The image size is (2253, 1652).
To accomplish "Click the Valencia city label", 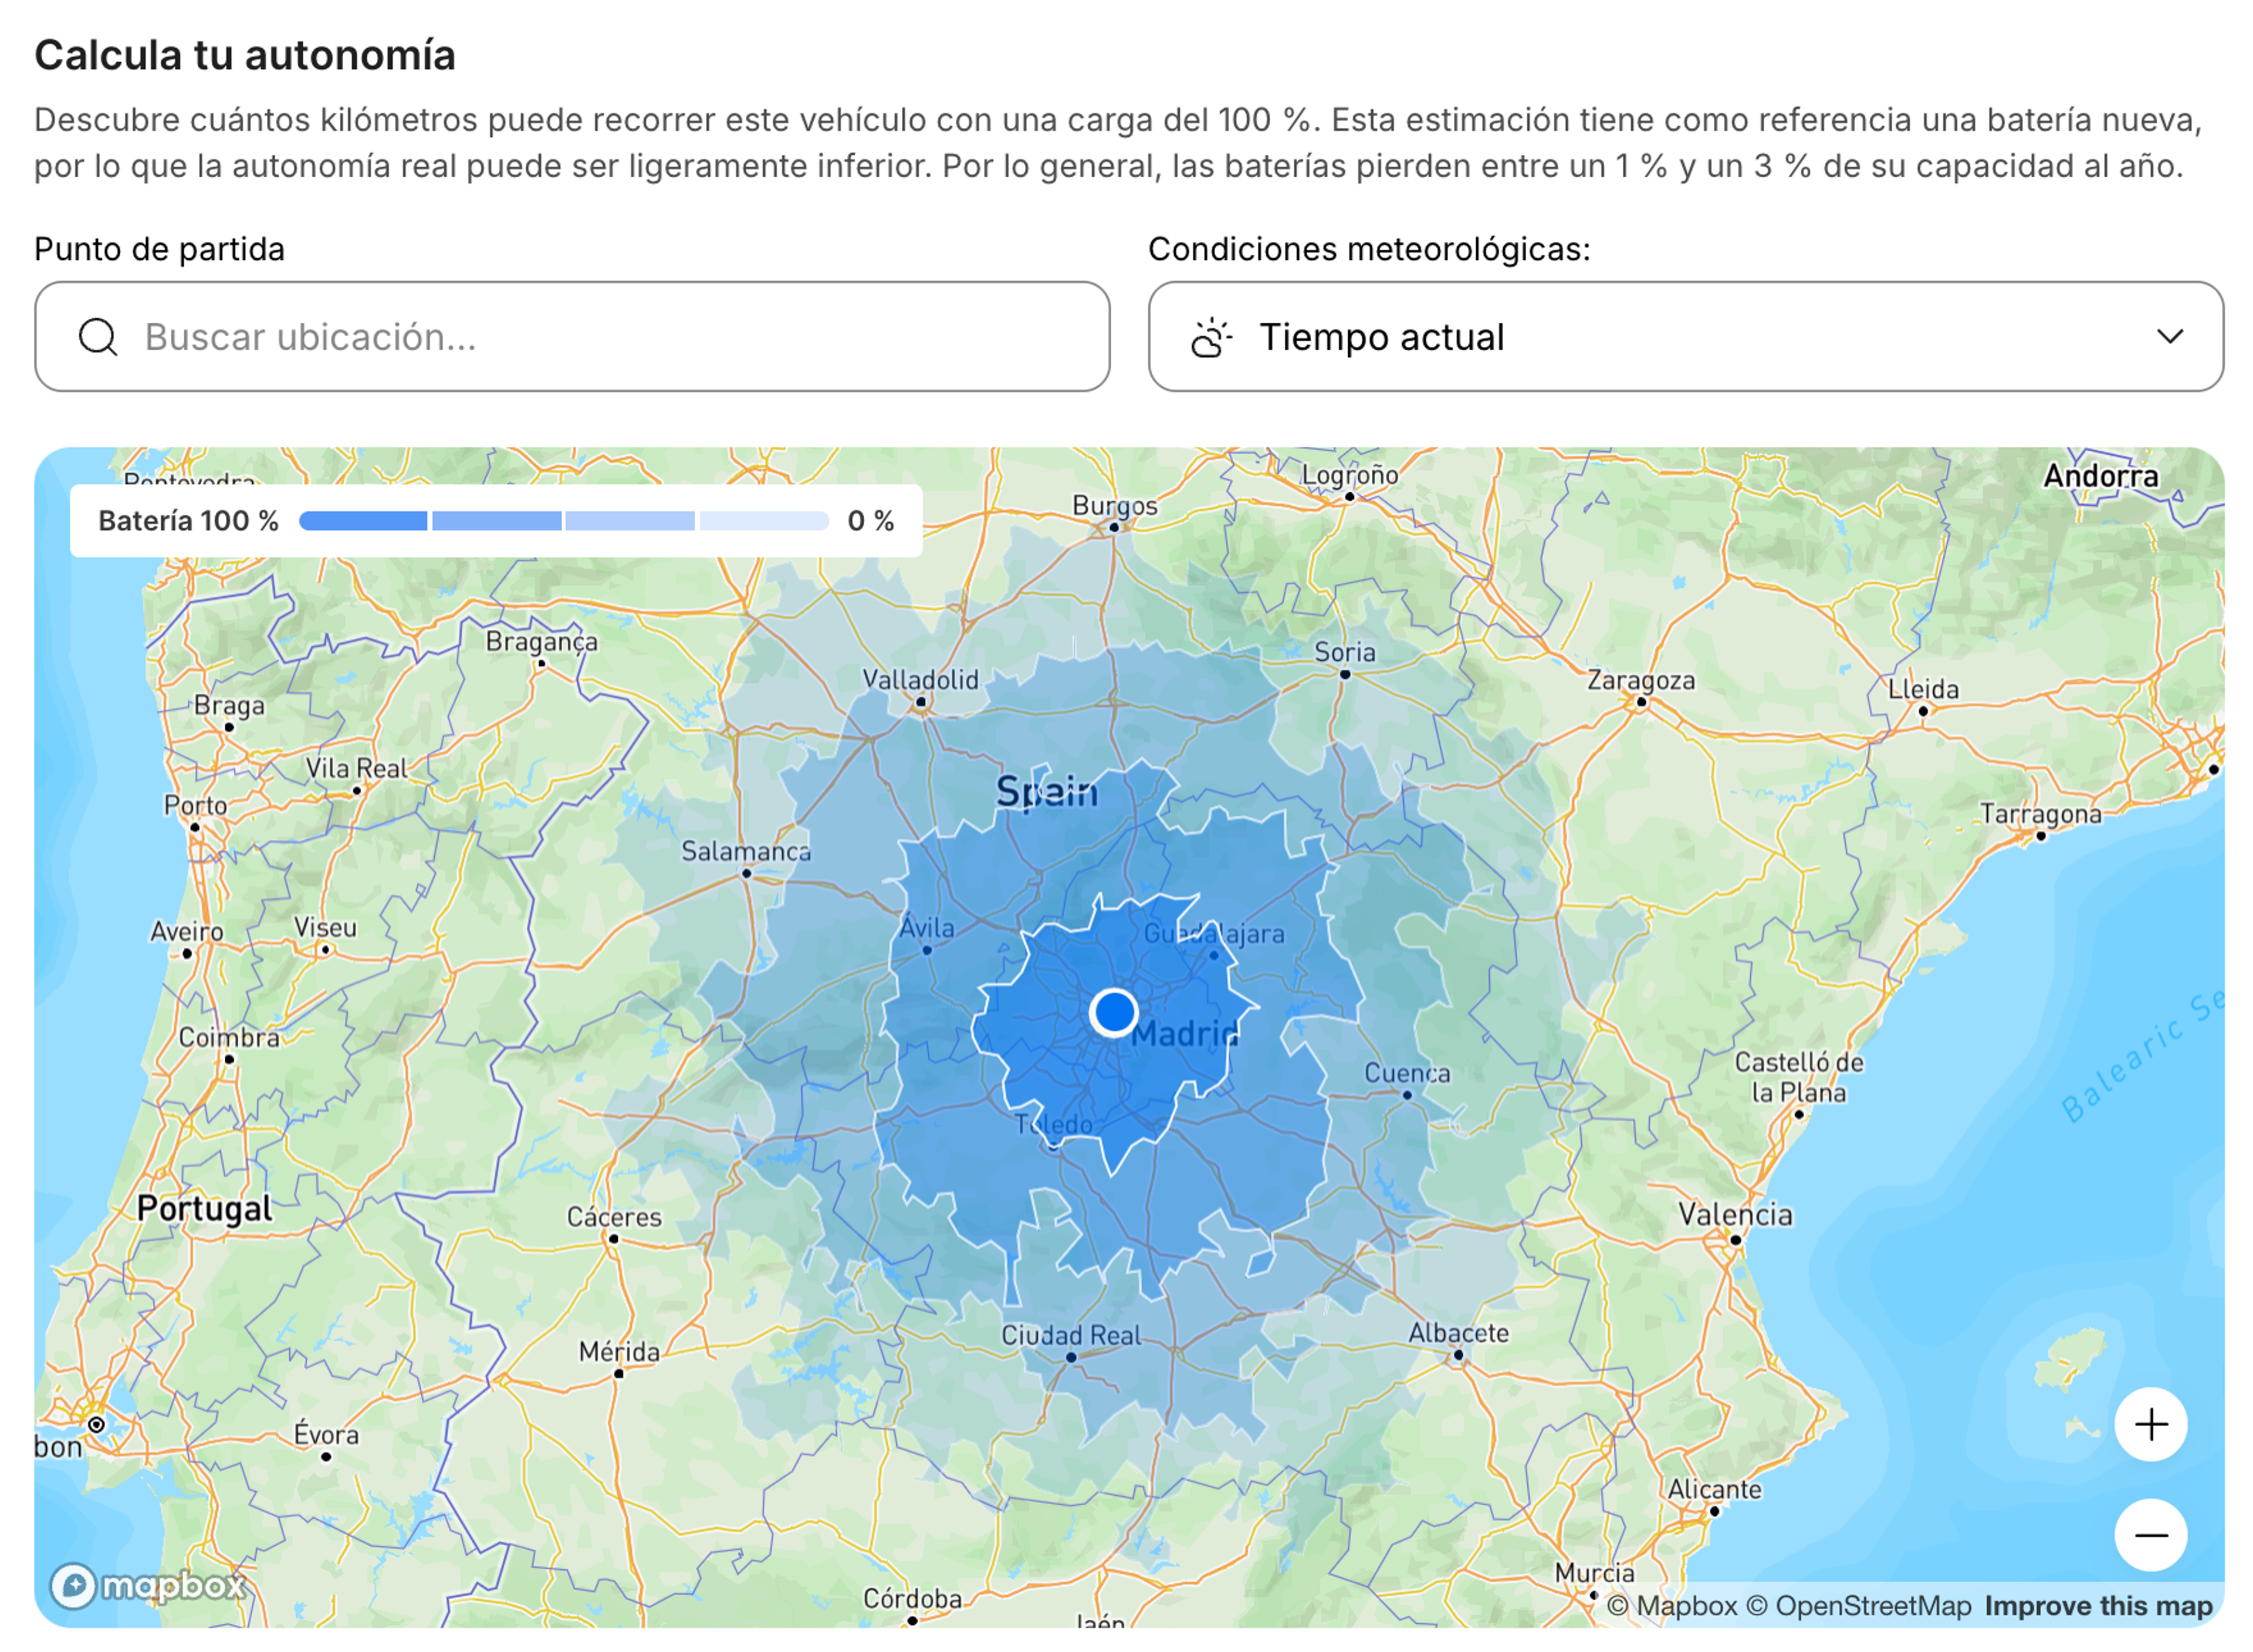I will click(1734, 1214).
